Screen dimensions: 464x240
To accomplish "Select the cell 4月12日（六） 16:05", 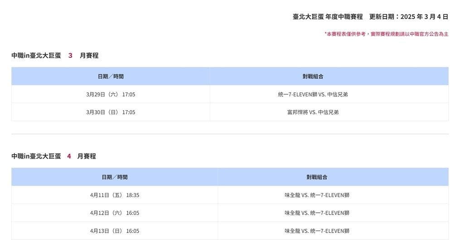I will (115, 213).
